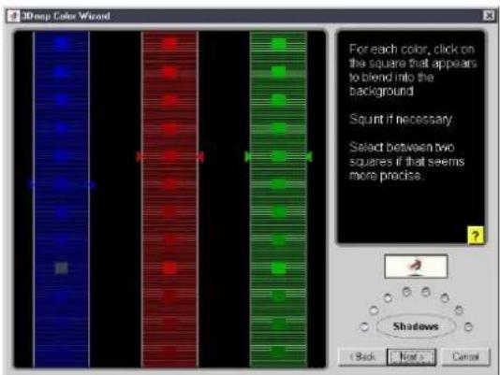500x375 pixels.
Task: Click the left arrow marker on red column
Action: (x=139, y=156)
